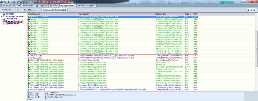The width and height of the screenshot is (258, 101).
Task: Sort by the Type column header
Action: pyautogui.click(x=188, y=14)
